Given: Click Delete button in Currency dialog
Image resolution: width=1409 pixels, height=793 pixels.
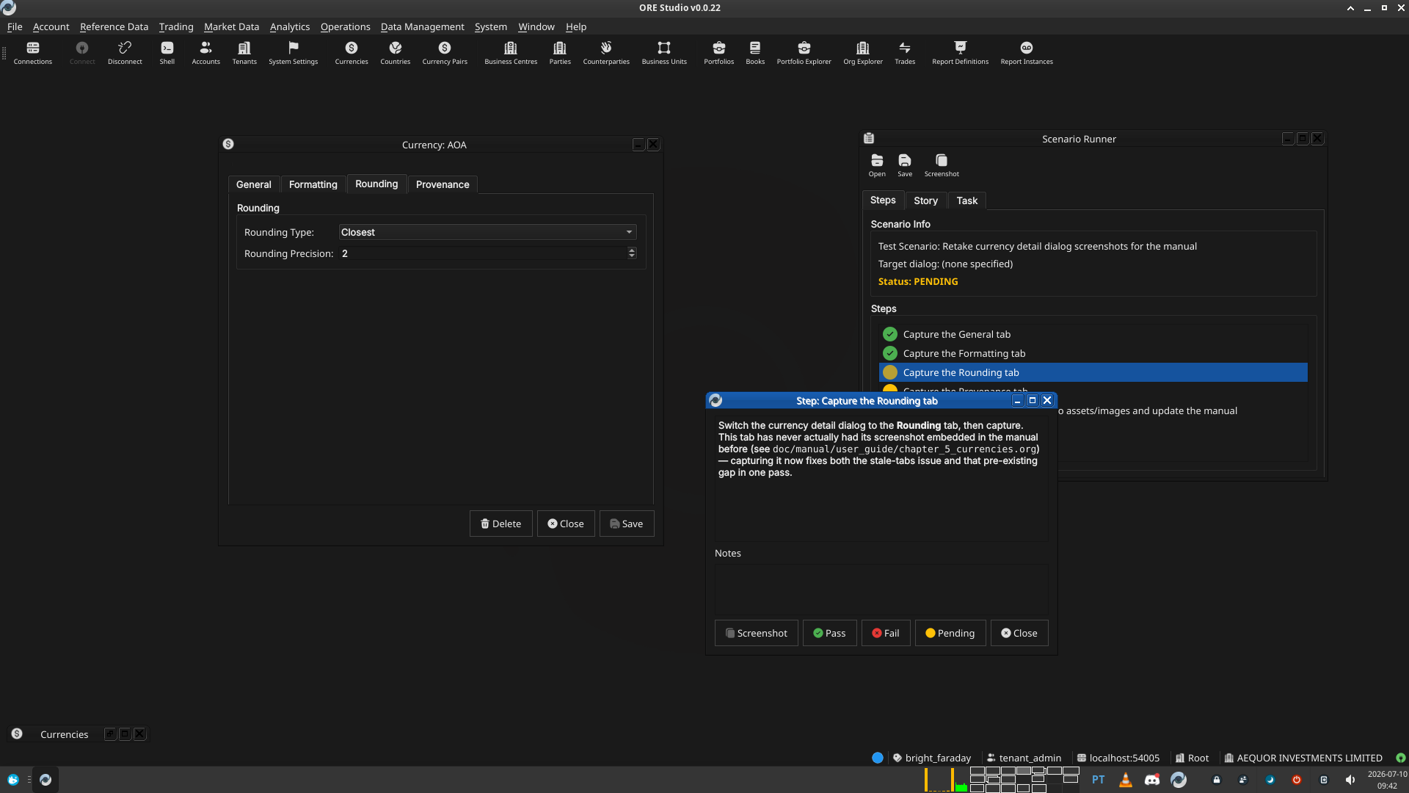Looking at the screenshot, I should [x=500, y=524].
